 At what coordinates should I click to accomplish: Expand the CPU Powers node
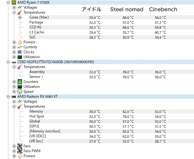(14, 42)
